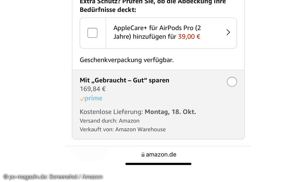Image resolution: width=303 pixels, height=182 pixels.
Task: Click the delivery date "Montag, 18. Okt."
Action: coord(170,112)
